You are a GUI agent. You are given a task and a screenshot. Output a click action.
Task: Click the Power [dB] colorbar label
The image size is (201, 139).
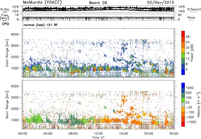click(192, 53)
